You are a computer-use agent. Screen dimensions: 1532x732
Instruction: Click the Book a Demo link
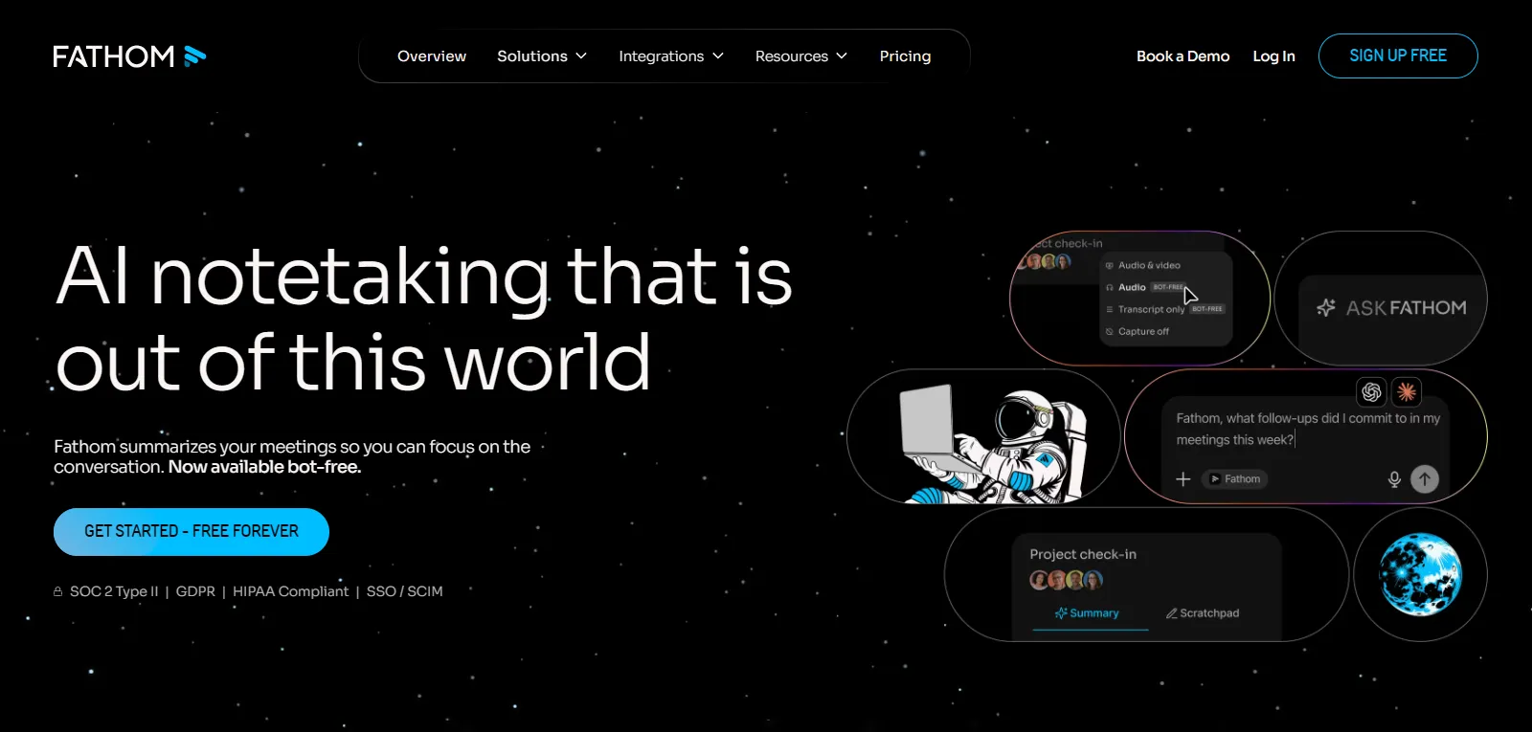click(x=1183, y=56)
